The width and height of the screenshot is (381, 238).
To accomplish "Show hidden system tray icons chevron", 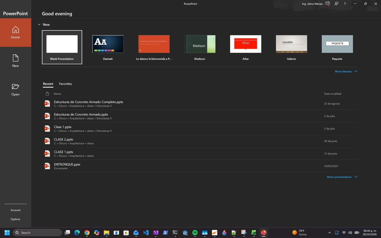I will tap(330, 233).
